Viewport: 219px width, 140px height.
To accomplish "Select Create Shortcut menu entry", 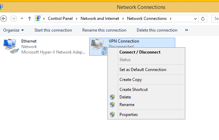I will tap(146, 90).
